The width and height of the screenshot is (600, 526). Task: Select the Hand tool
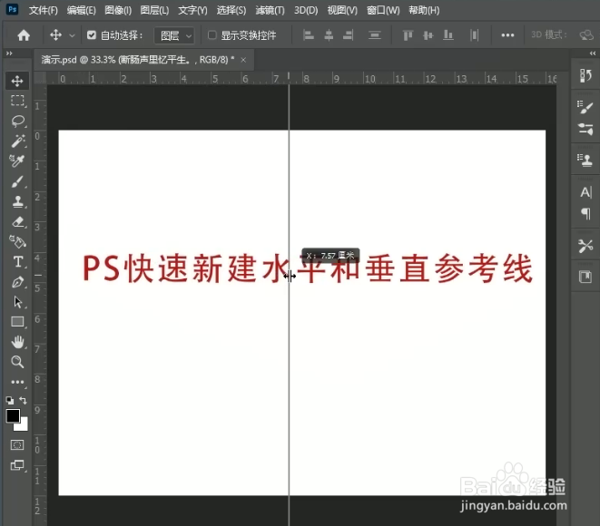pyautogui.click(x=17, y=342)
